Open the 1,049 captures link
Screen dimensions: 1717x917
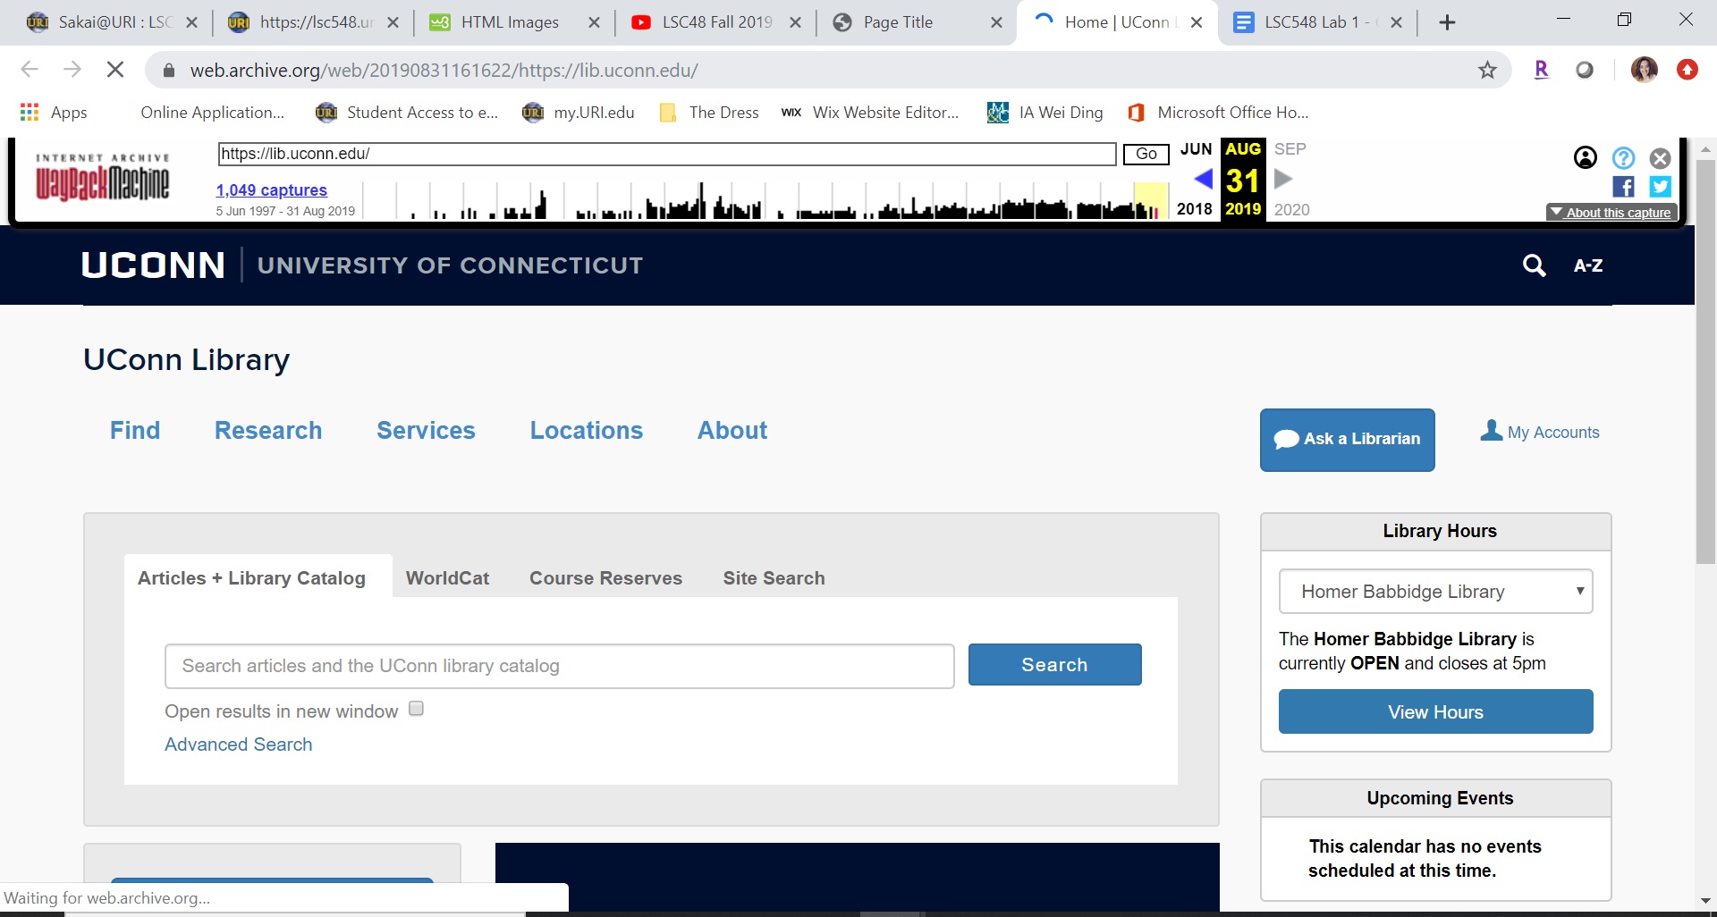pyautogui.click(x=271, y=189)
